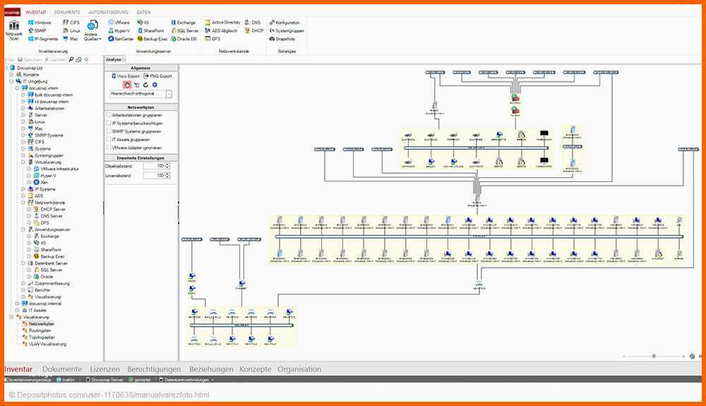Collapse the Anwendungsserver tree node

23,229
